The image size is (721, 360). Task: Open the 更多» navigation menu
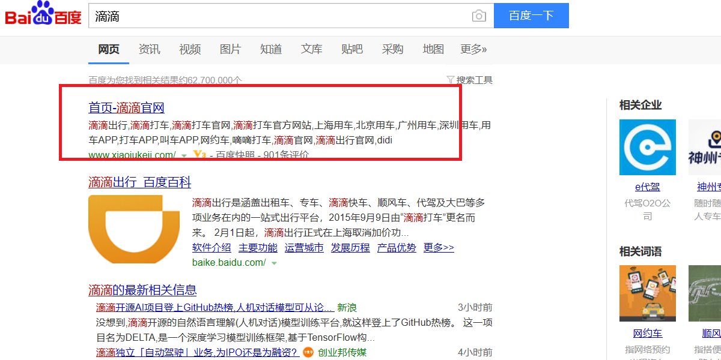pos(473,49)
